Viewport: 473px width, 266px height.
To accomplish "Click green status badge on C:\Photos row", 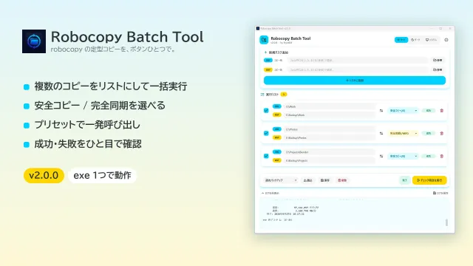I will (x=429, y=133).
